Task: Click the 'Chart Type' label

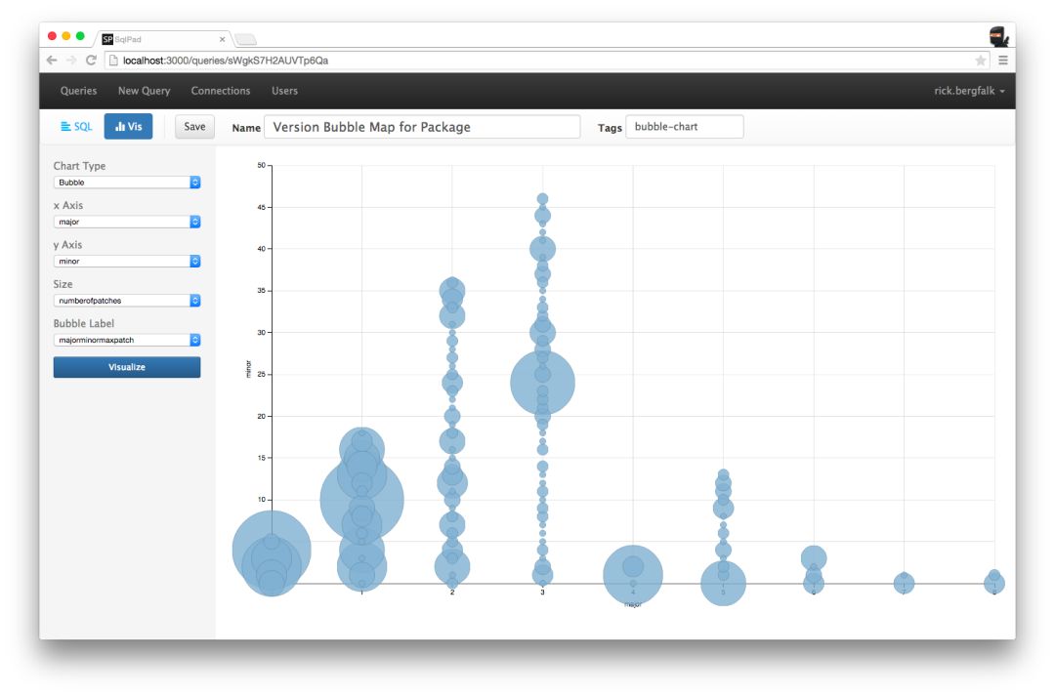Action: pyautogui.click(x=79, y=166)
